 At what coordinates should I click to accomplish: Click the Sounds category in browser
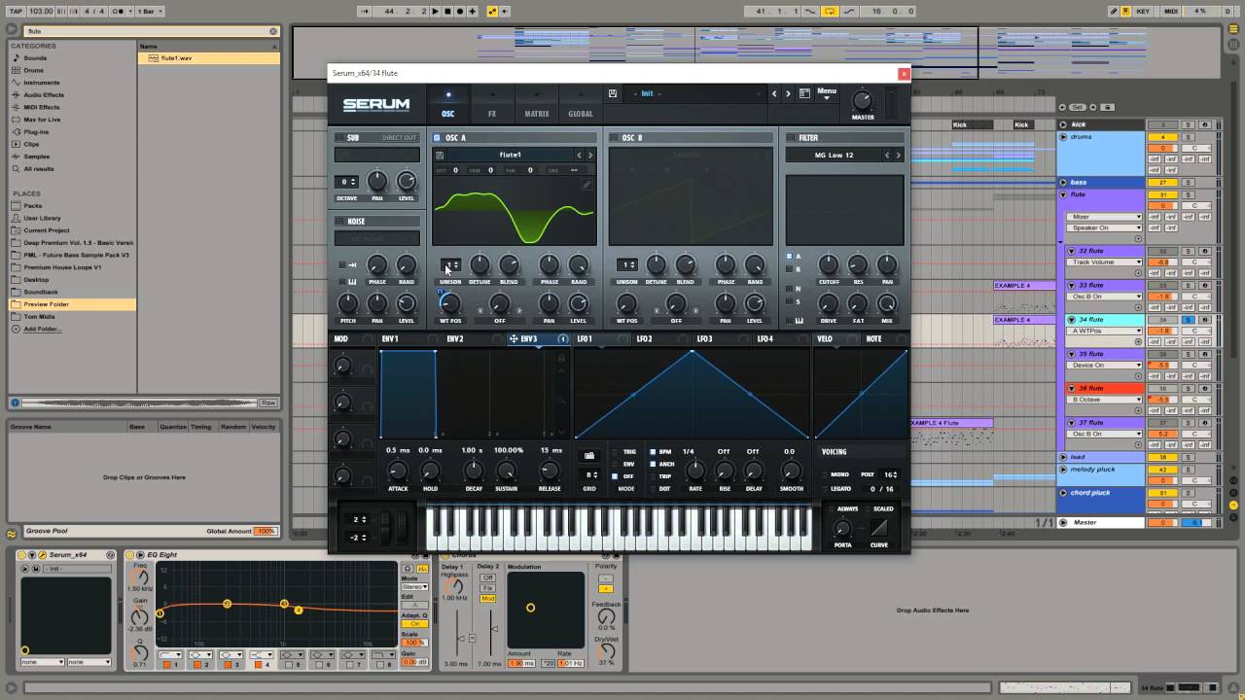coord(35,57)
